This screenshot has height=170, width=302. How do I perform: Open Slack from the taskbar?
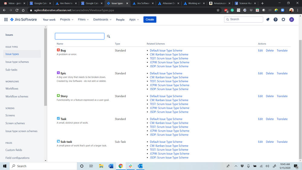(x=130, y=166)
